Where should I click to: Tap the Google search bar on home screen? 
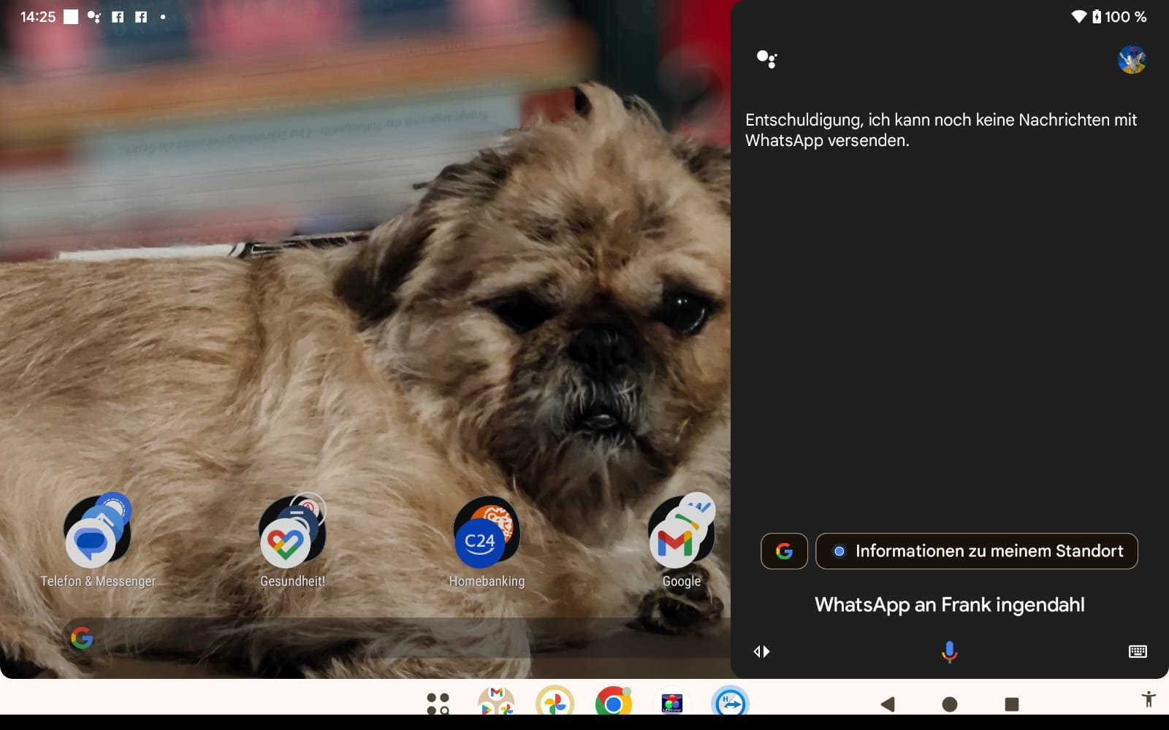tap(395, 638)
